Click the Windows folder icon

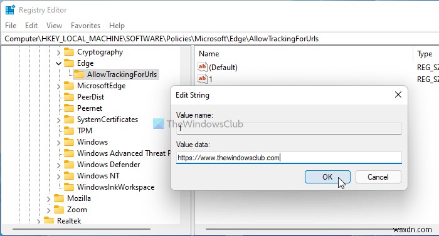coord(69,142)
